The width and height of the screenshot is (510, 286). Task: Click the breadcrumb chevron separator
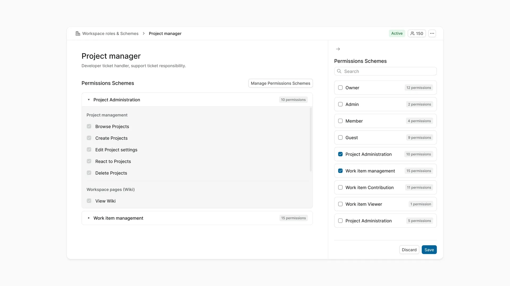tap(144, 33)
